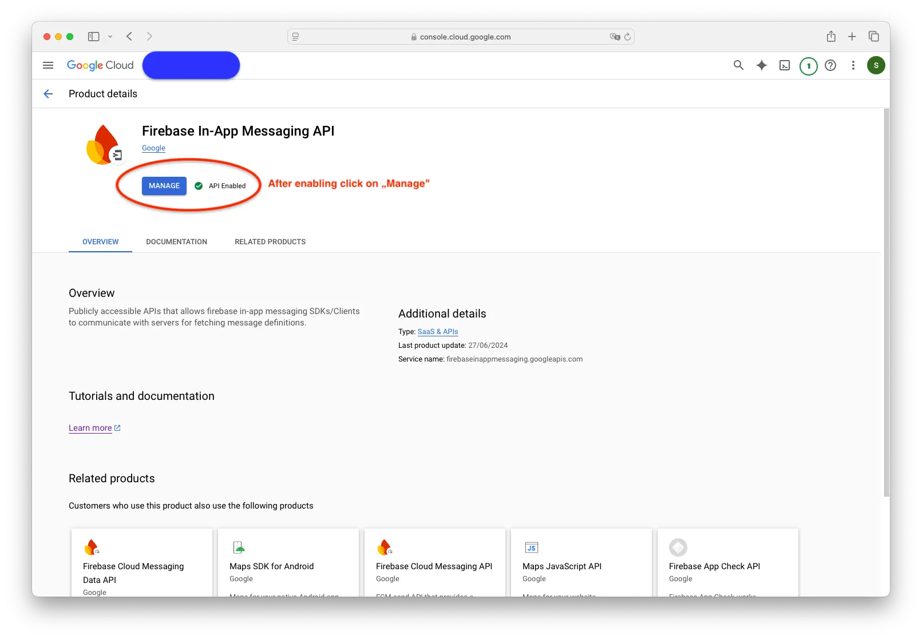Toggle the Safari sidebar button
922x639 pixels.
click(94, 37)
